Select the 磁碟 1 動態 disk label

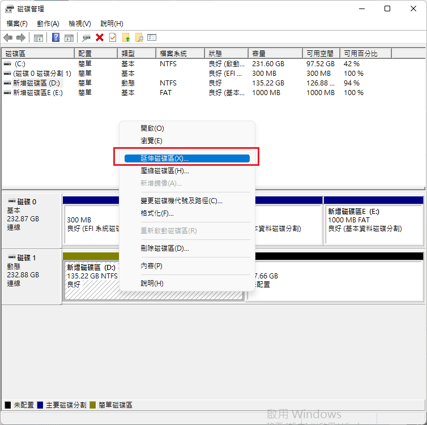[x=32, y=276]
